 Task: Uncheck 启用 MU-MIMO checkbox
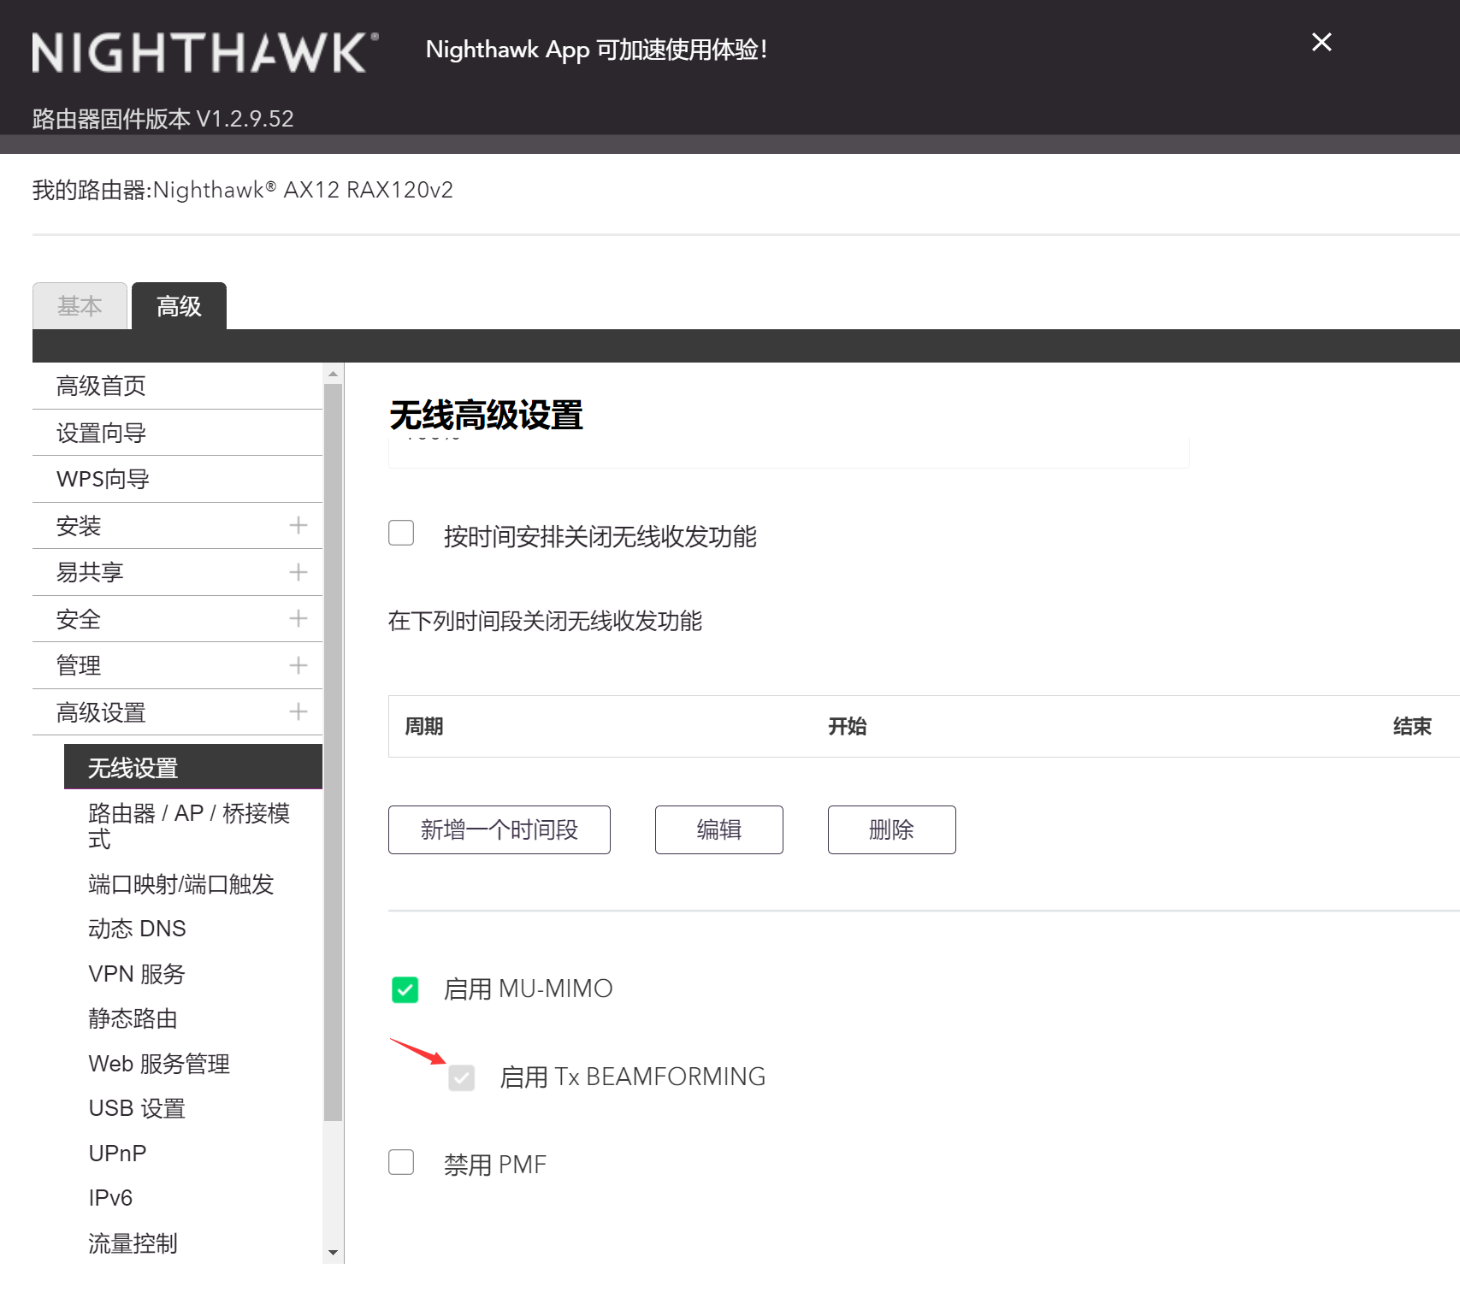pos(405,989)
